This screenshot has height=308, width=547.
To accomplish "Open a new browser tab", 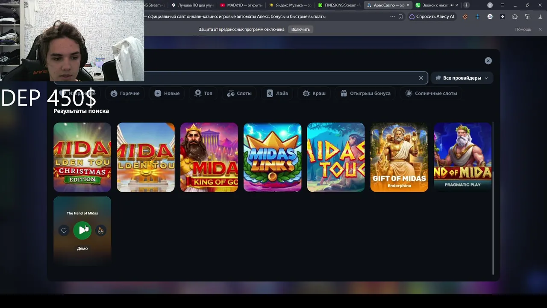I will (466, 5).
